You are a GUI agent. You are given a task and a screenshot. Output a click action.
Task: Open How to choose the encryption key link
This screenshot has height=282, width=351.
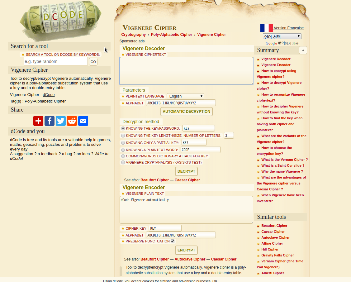[274, 151]
